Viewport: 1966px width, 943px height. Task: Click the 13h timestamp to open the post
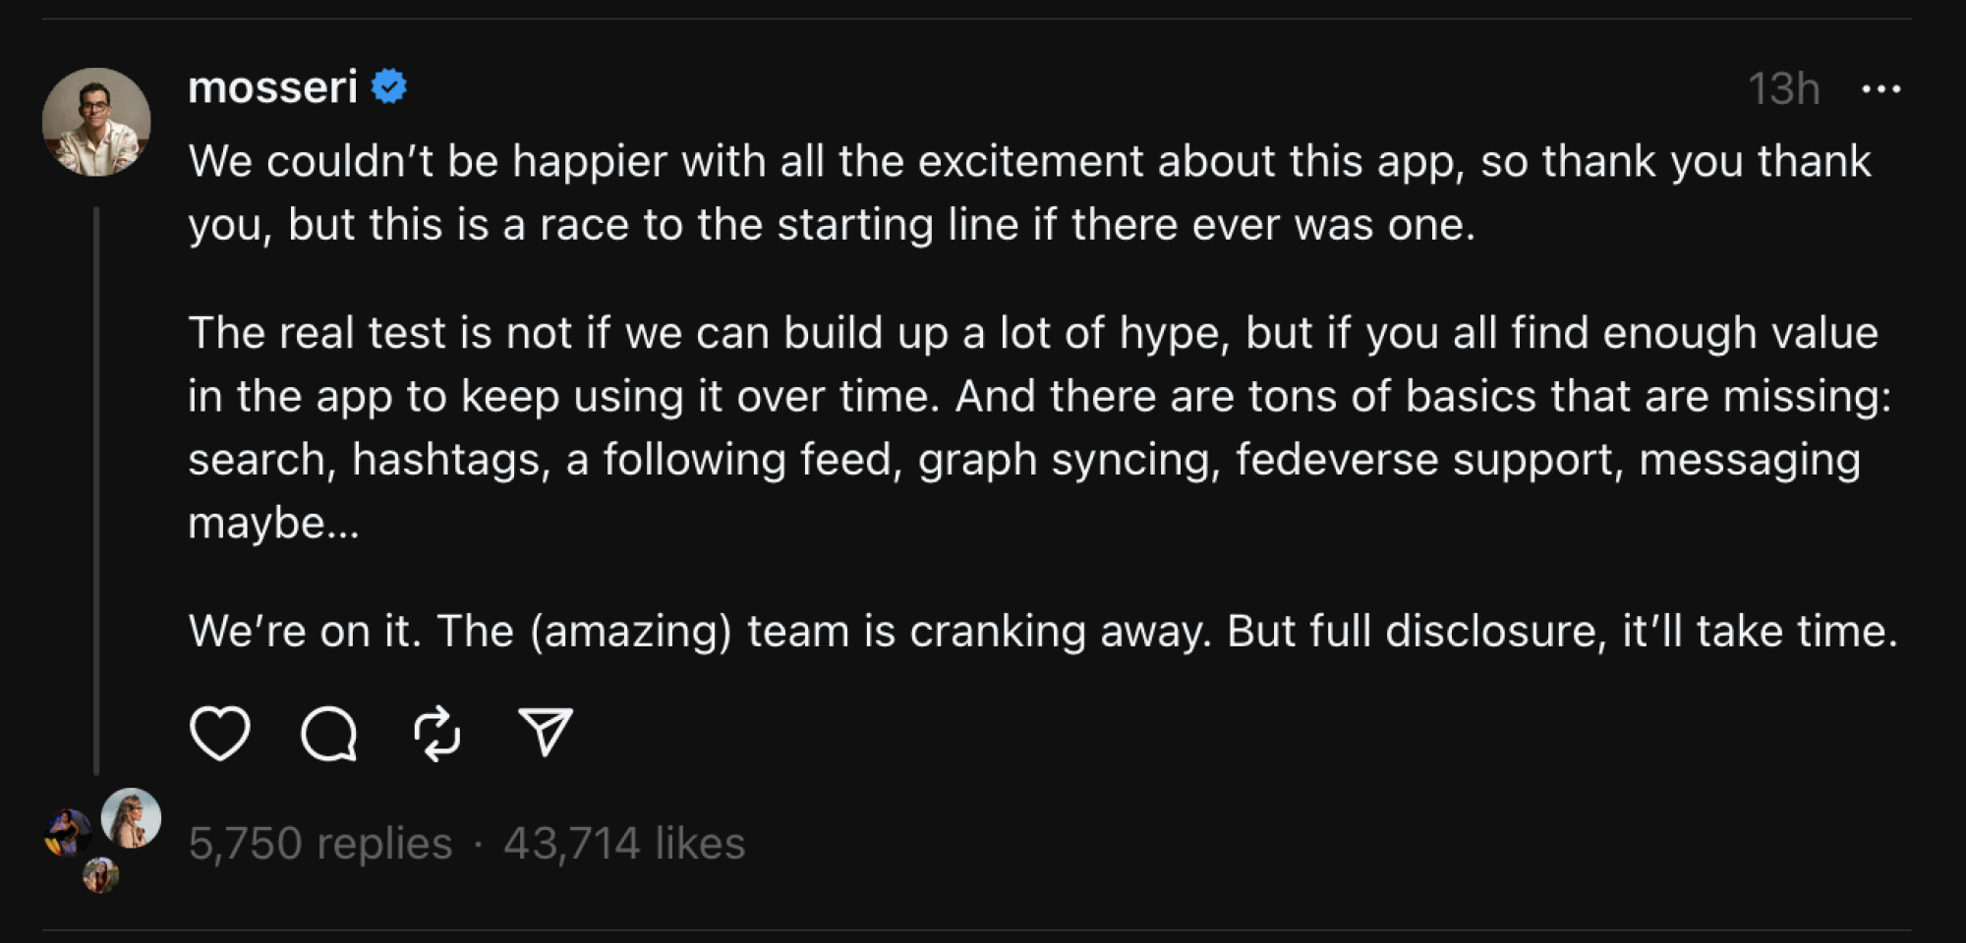pyautogui.click(x=1785, y=88)
